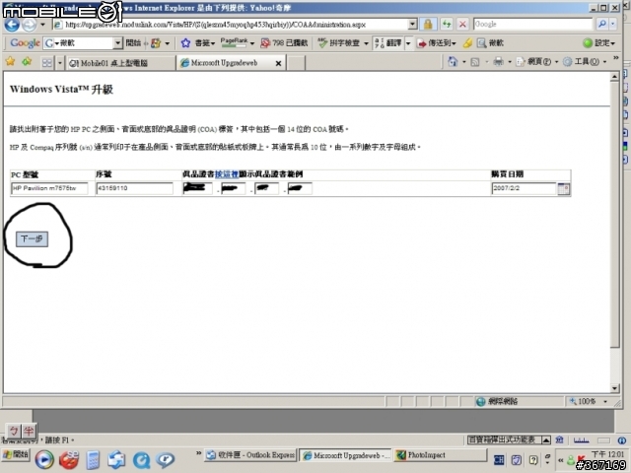Click the Refresh page icon
This screenshot has height=473, width=631.
tap(447, 25)
